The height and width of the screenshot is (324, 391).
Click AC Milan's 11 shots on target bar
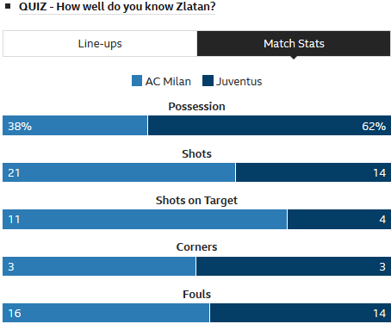145,219
